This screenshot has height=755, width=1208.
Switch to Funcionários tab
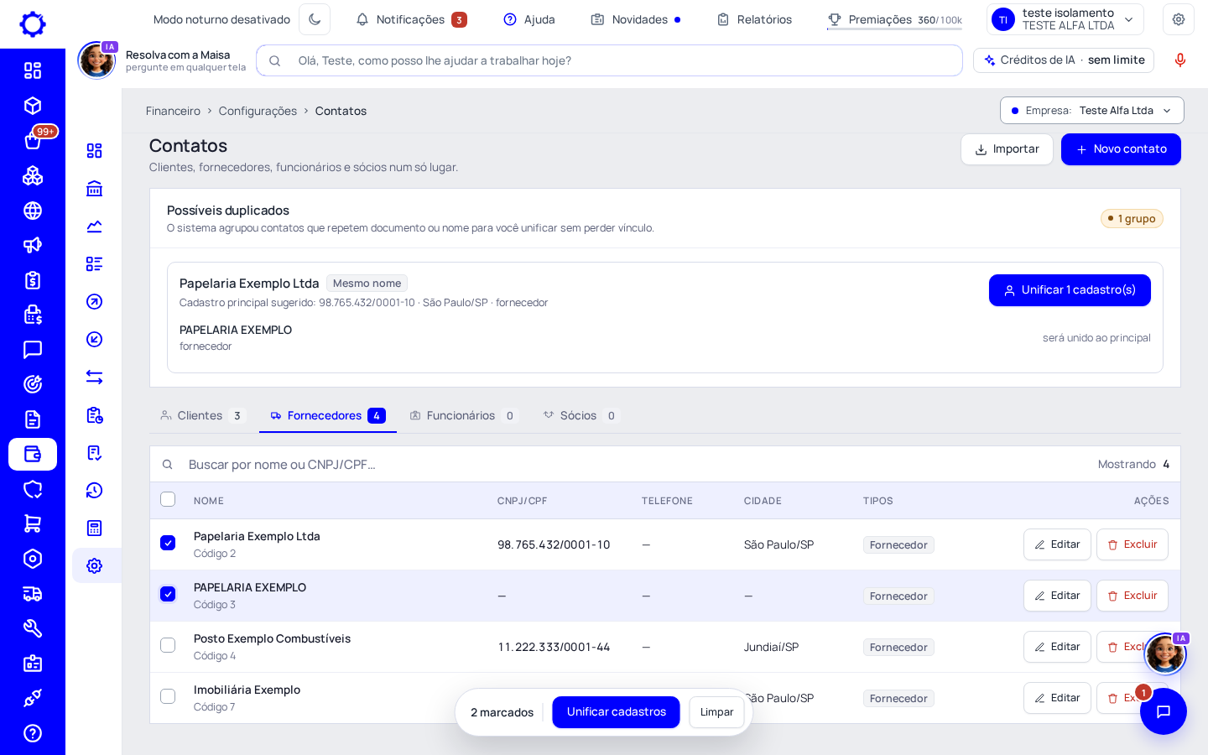click(464, 415)
